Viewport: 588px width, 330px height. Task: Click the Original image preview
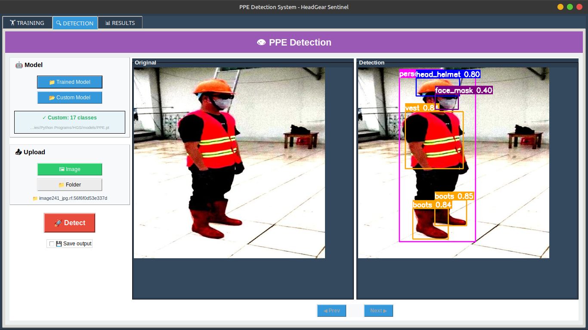point(229,163)
